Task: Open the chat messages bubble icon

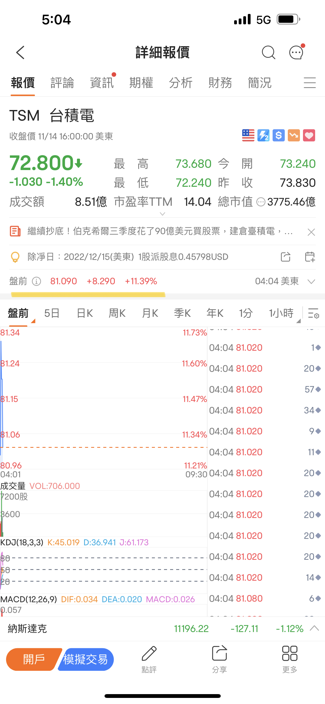Action: pos(296,52)
